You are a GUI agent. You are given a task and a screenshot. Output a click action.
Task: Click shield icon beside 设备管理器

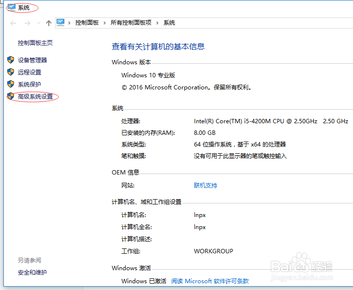coord(11,60)
